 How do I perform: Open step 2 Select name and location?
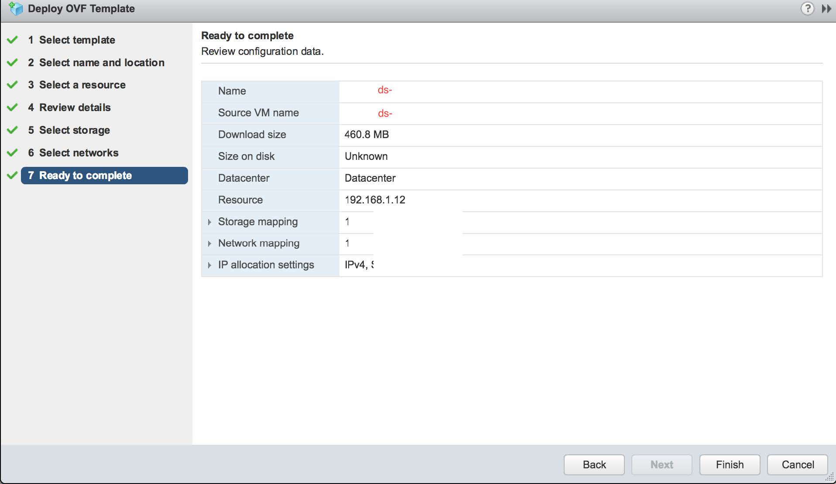[101, 63]
